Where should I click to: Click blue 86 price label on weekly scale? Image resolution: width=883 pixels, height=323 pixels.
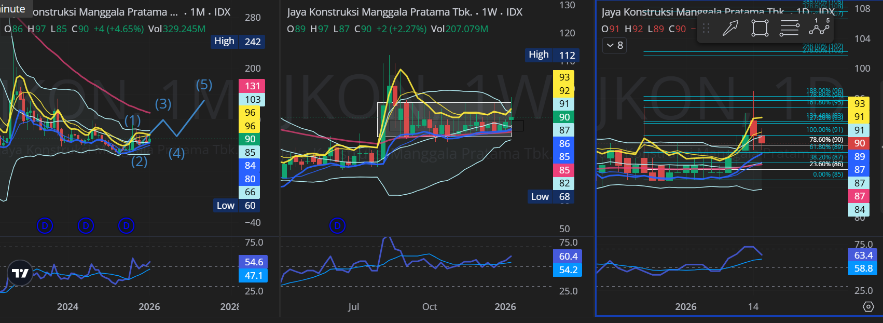[x=564, y=144]
